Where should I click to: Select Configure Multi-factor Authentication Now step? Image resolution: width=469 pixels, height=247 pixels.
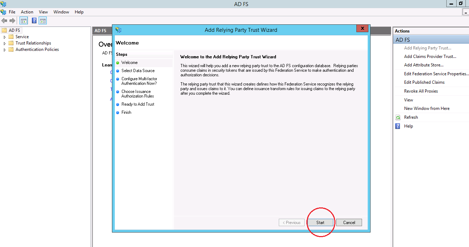click(x=139, y=81)
